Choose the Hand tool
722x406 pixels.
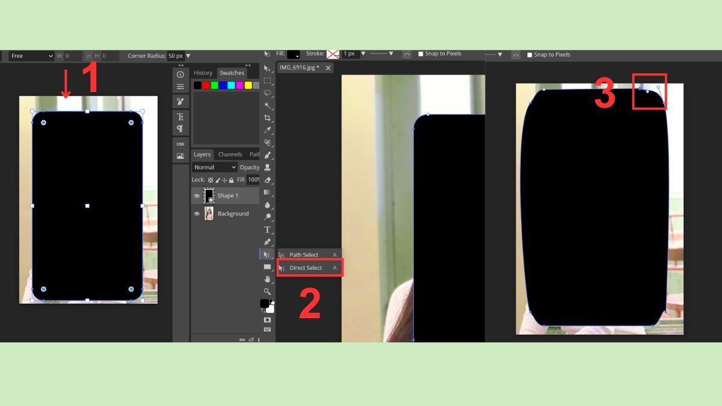pos(268,279)
